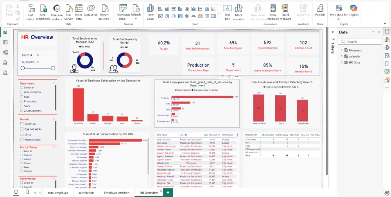Insert a pie chart visual

(x=167, y=16)
